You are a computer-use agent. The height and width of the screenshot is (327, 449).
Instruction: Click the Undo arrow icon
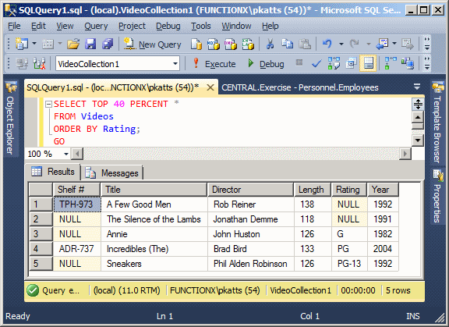click(327, 44)
